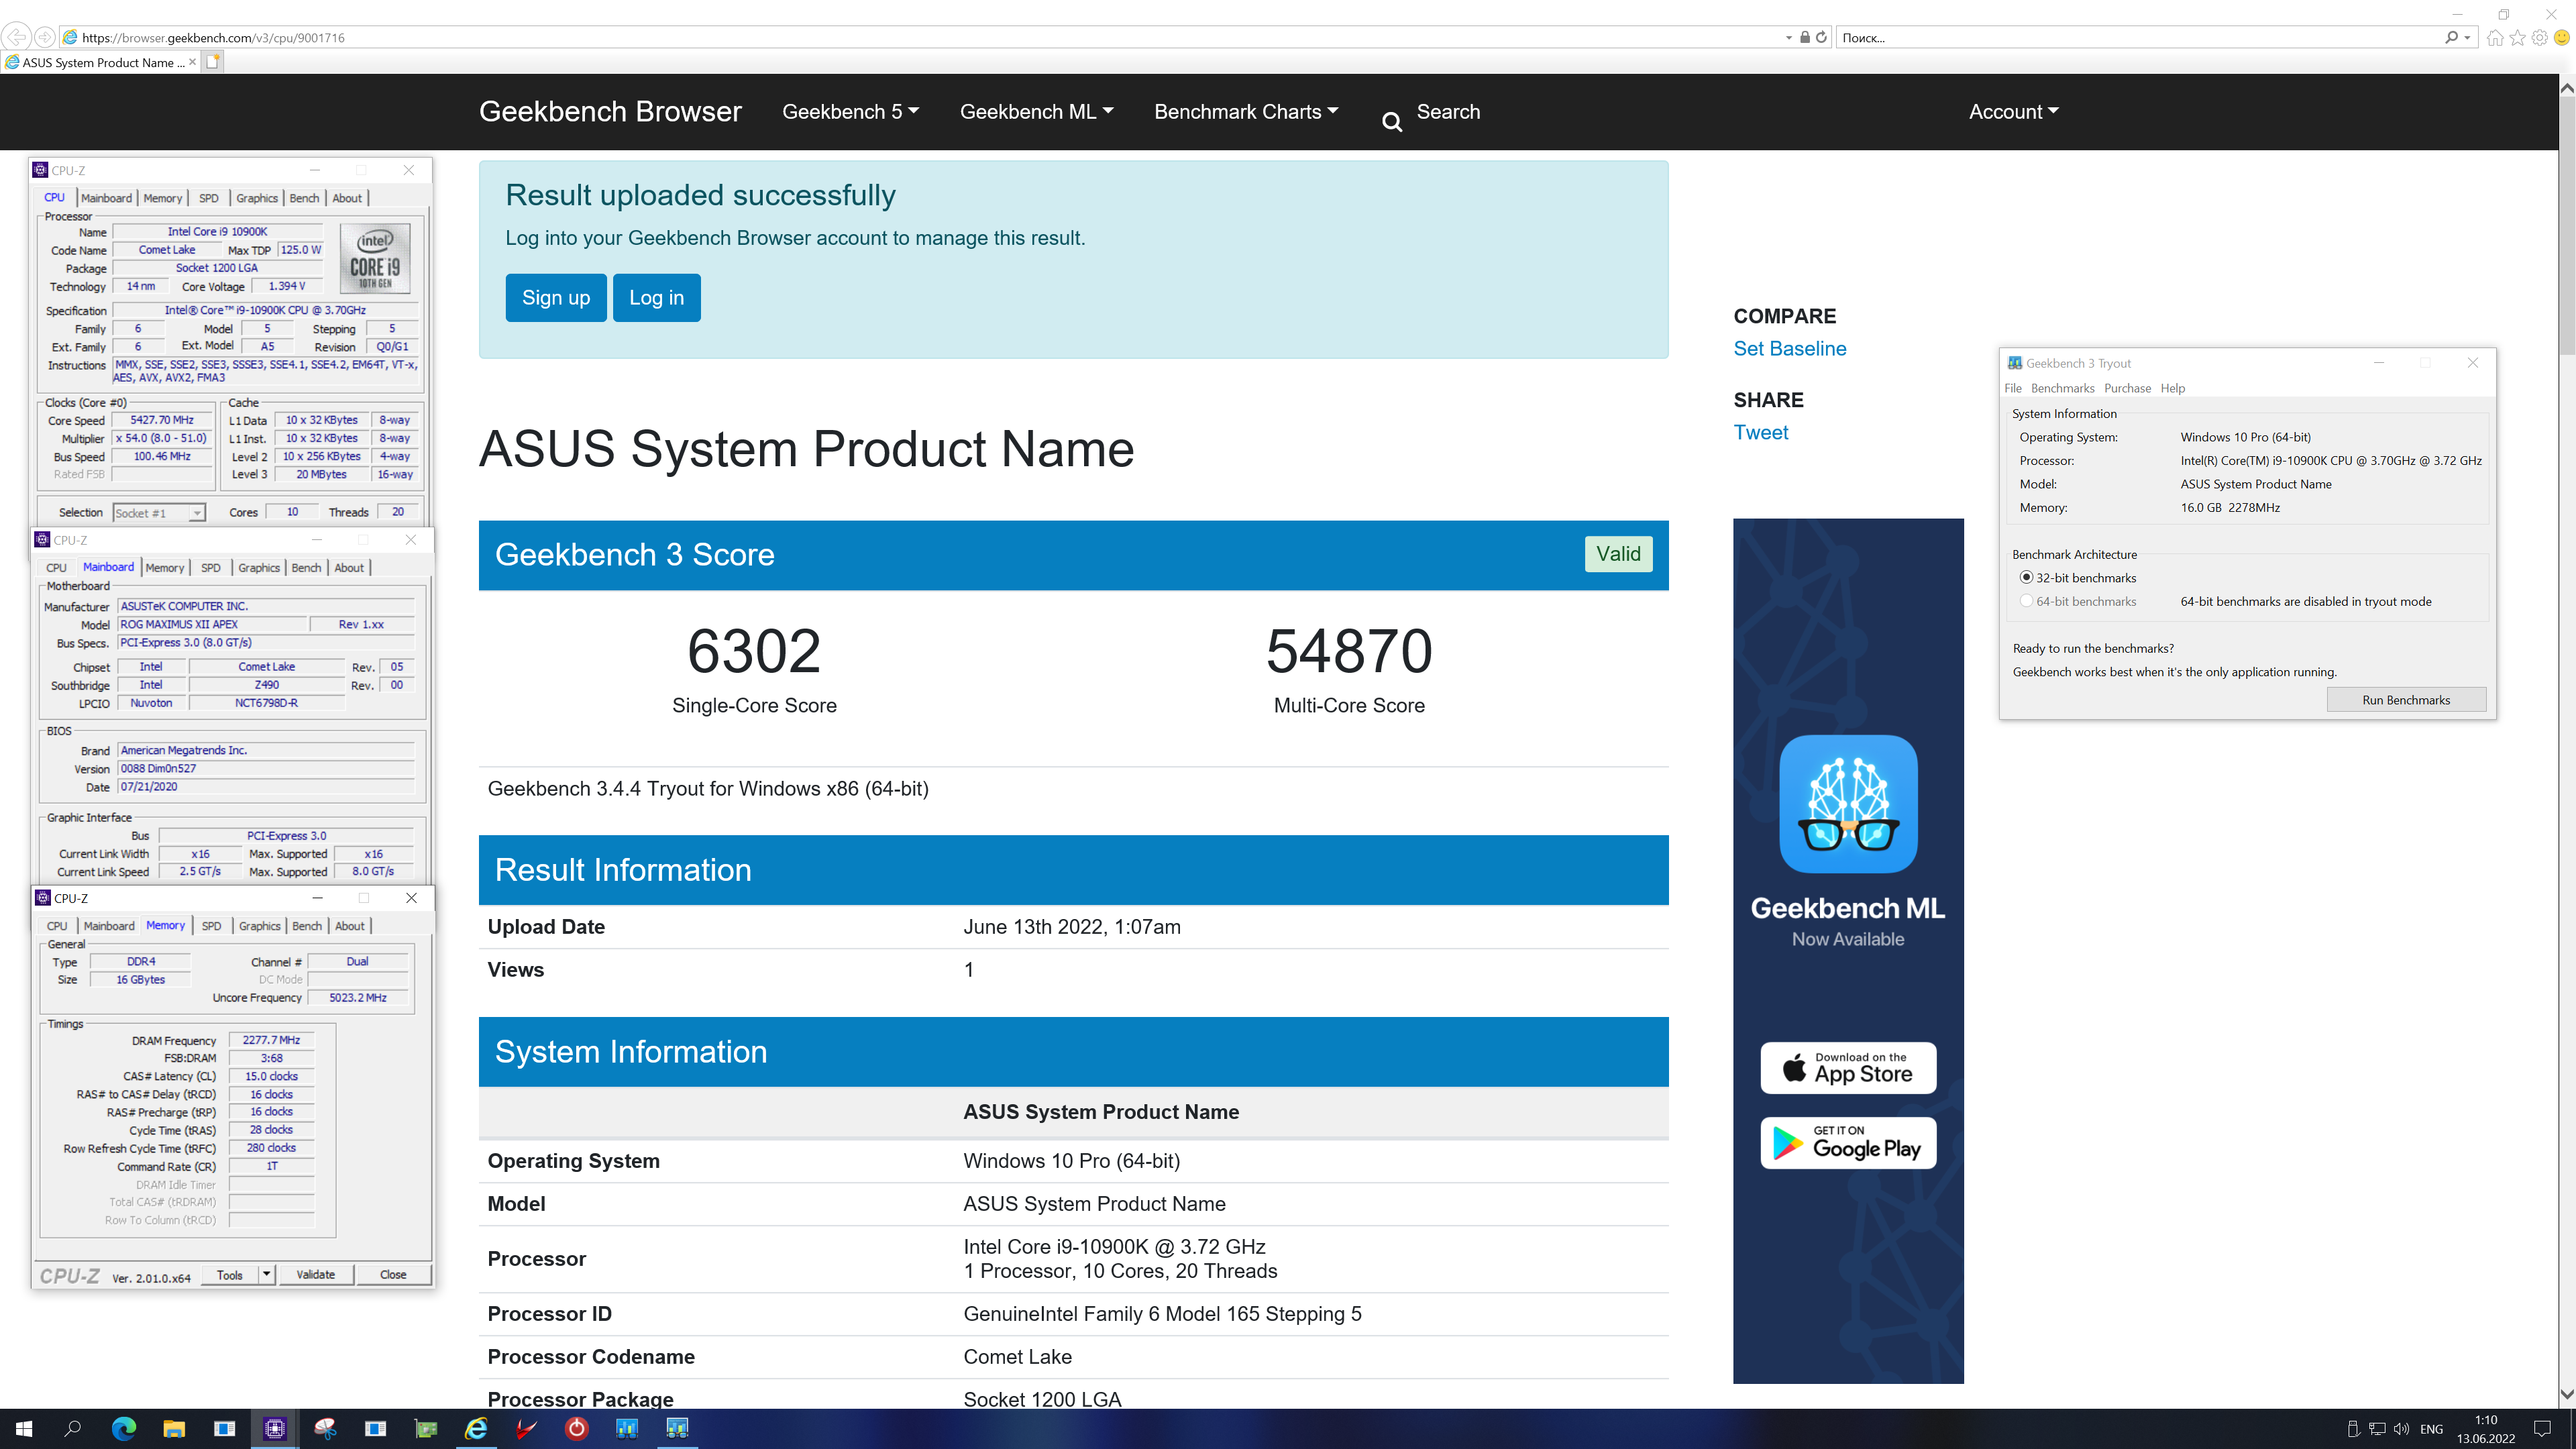Click the 6302 single-core score
Screen dimensions: 2576x1449
point(754,651)
